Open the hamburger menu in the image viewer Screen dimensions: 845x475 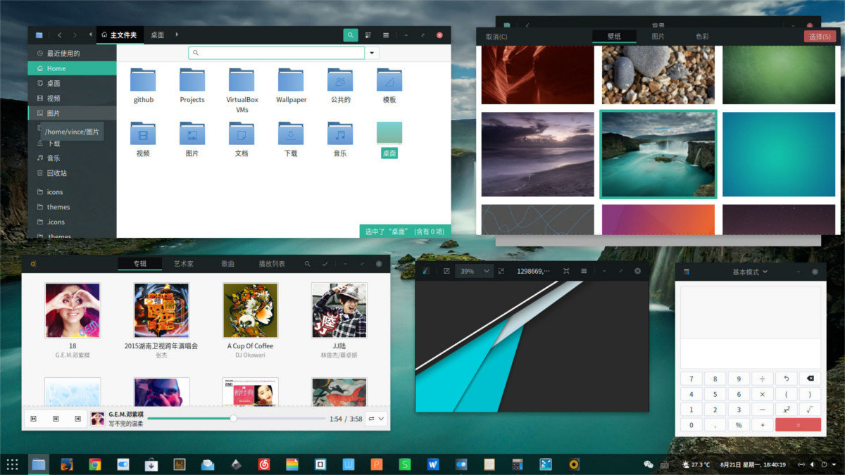(x=583, y=270)
